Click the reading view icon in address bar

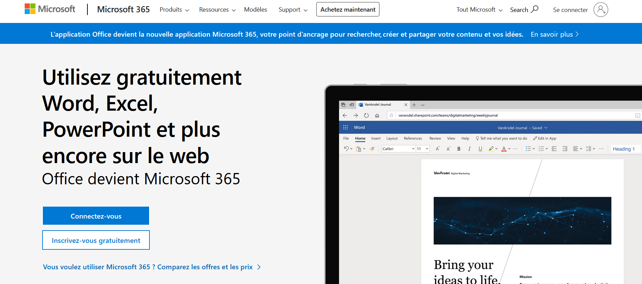point(638,115)
